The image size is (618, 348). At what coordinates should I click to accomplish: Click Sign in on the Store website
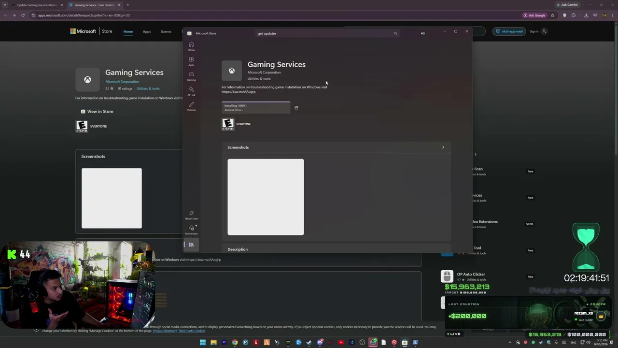pyautogui.click(x=538, y=31)
